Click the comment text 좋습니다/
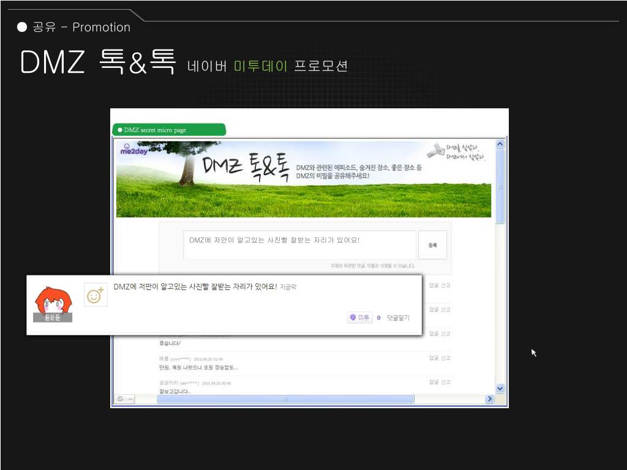 [170, 343]
